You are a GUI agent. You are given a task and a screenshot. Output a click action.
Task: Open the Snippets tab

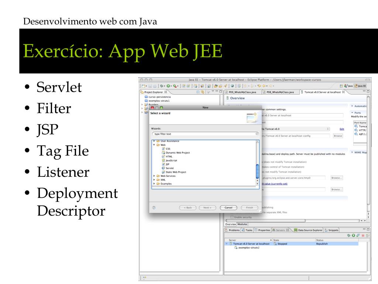tap(331, 230)
